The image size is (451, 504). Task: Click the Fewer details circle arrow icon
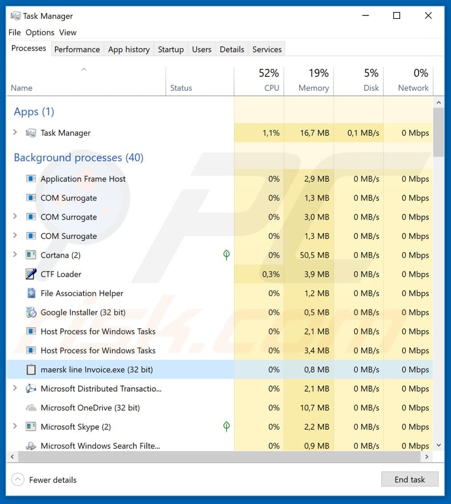18,479
